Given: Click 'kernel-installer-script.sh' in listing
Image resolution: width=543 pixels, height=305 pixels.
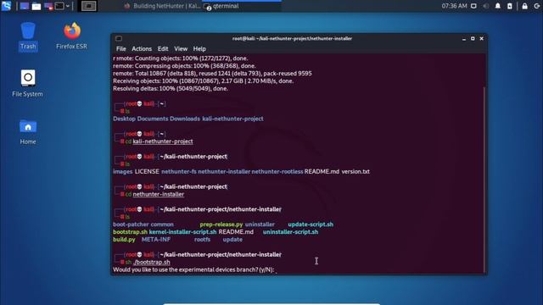Looking at the screenshot, I should (x=182, y=232).
